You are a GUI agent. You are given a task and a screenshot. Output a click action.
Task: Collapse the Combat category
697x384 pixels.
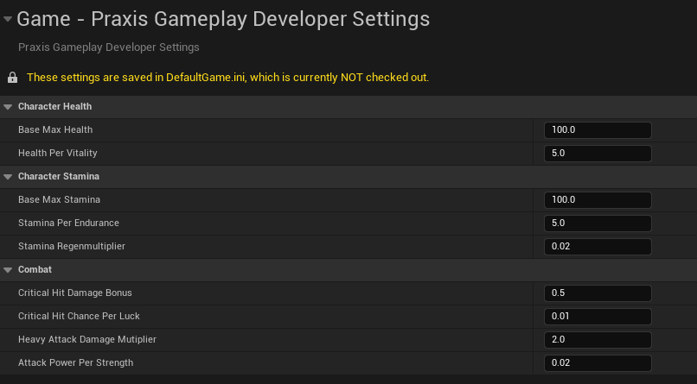click(x=8, y=270)
